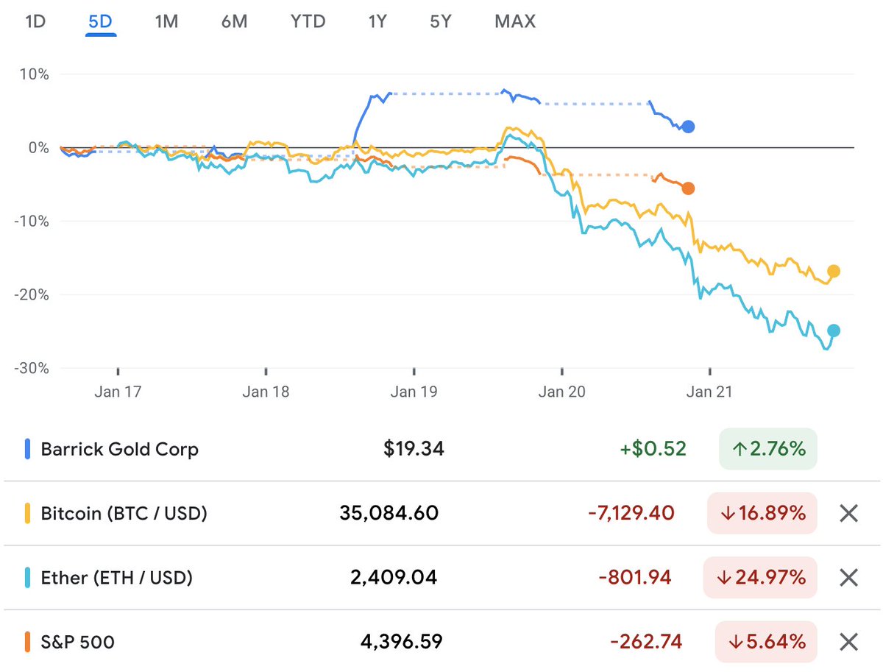Click the -20% y-axis label
This screenshot has width=883, height=672.
click(31, 294)
